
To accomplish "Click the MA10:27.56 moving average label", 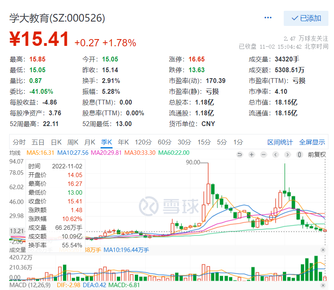I will 73,153.
